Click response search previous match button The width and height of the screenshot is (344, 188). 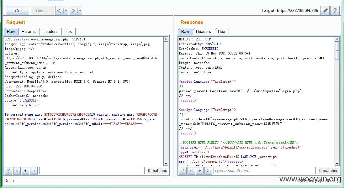pos(191,170)
